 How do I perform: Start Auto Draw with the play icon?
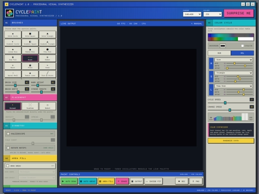pyautogui.click(x=69, y=181)
